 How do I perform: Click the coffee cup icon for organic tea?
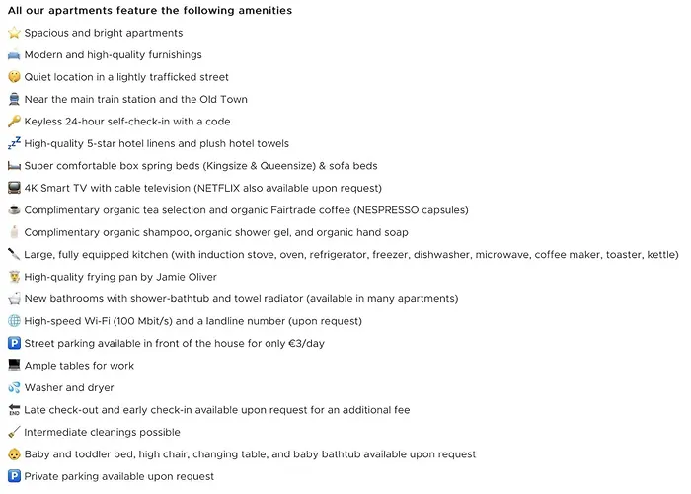14,210
